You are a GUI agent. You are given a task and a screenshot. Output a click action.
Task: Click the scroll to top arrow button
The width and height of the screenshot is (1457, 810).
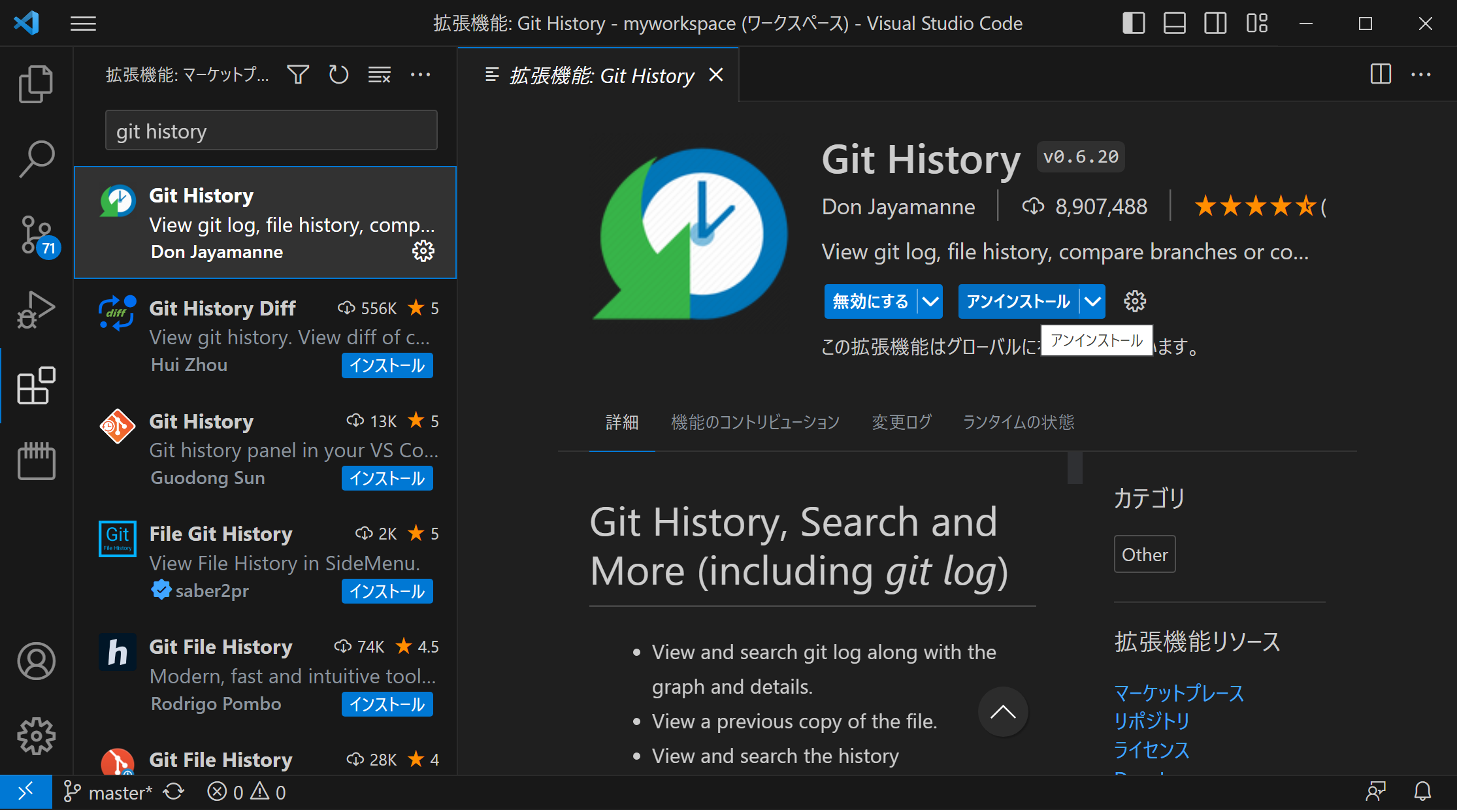click(1003, 712)
